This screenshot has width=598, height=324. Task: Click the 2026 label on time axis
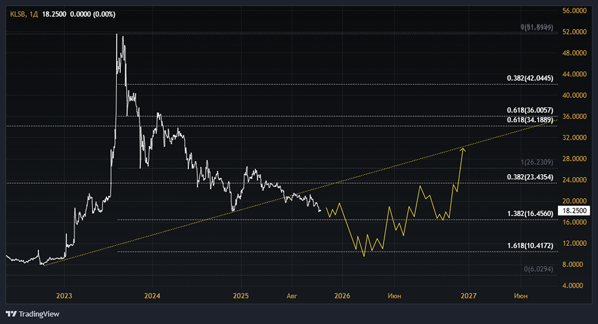click(342, 296)
